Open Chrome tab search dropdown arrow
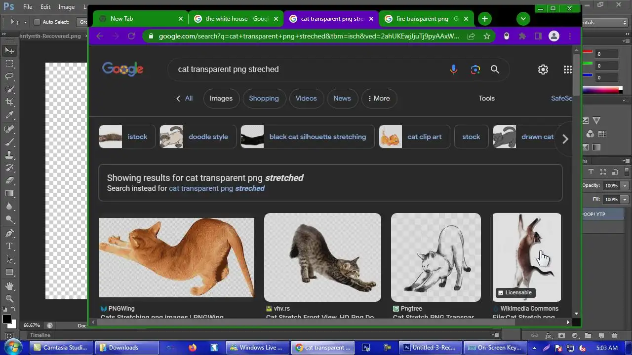This screenshot has width=632, height=355. [523, 19]
